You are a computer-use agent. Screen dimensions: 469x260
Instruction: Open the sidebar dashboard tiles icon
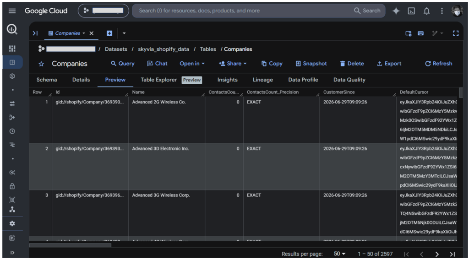click(12, 49)
